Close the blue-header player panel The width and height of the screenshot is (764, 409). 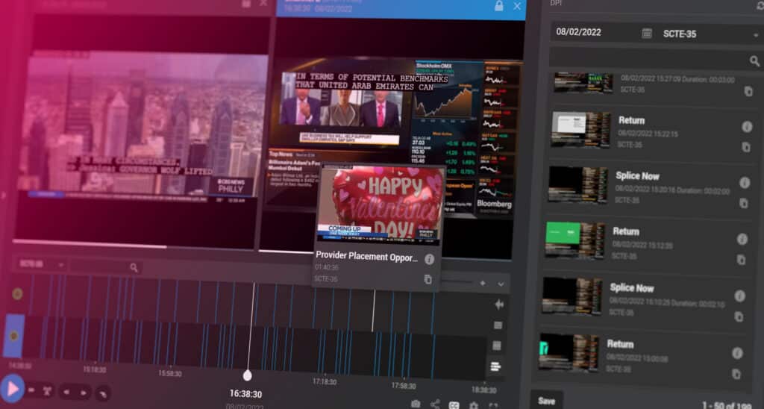(x=517, y=6)
